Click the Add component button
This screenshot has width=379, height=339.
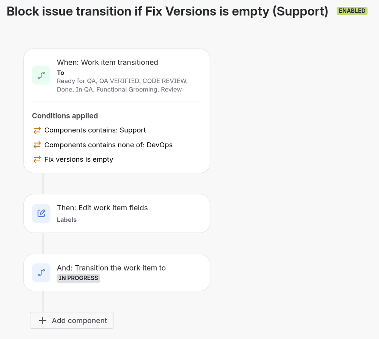[72, 320]
